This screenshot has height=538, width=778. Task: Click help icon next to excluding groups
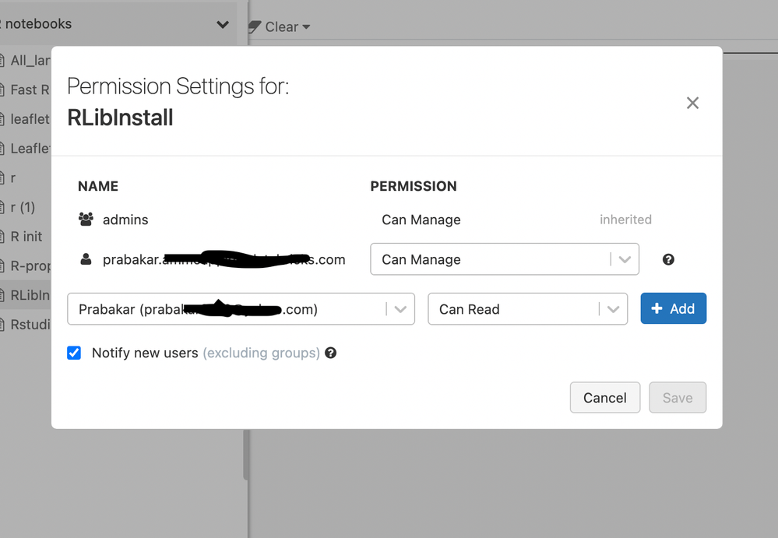point(331,353)
